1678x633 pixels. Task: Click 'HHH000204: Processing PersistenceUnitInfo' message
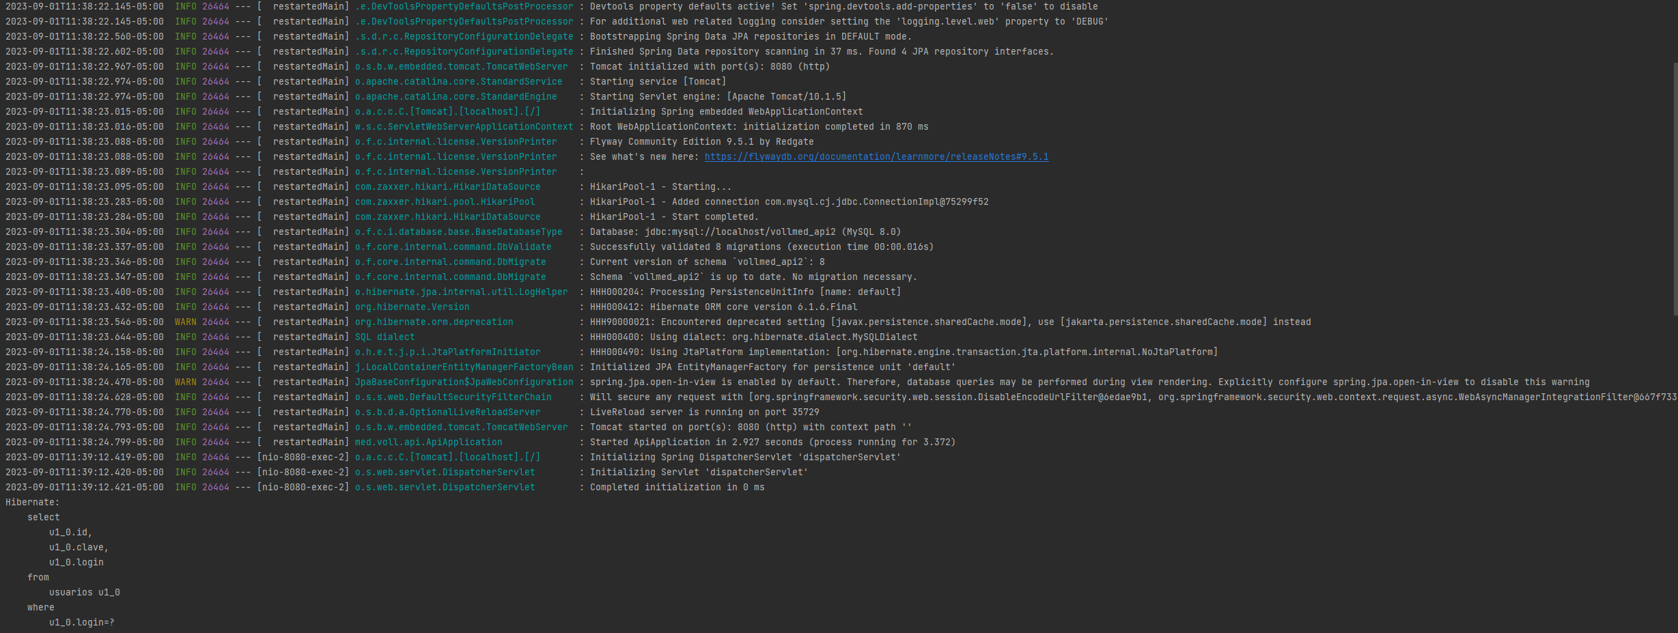(745, 292)
